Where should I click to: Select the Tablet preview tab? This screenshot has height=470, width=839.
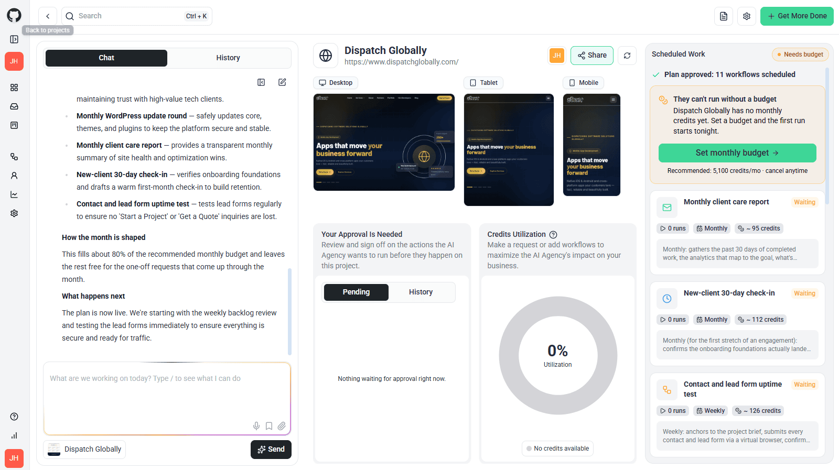(x=483, y=83)
